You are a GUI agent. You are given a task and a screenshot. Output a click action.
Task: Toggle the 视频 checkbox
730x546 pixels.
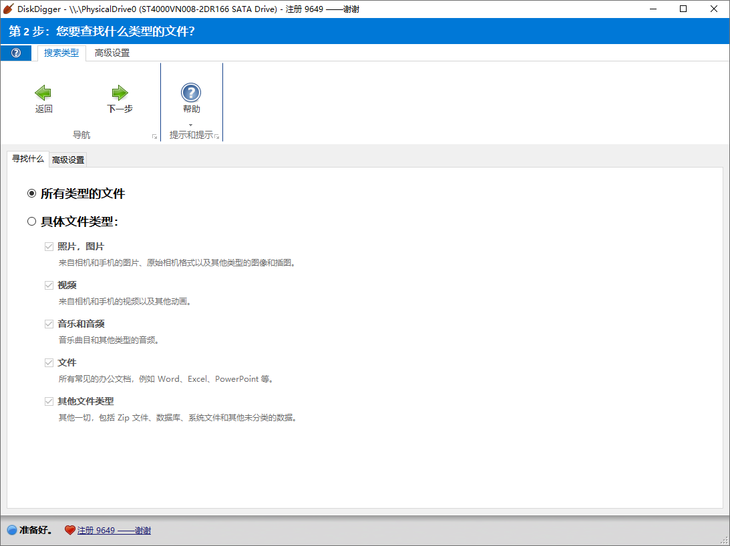point(49,284)
